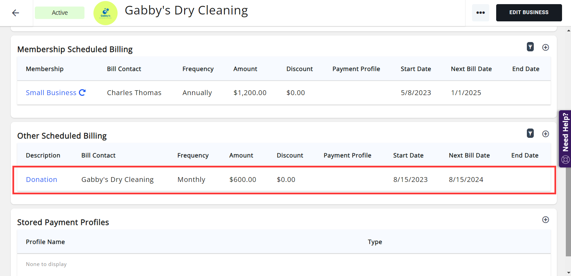Click Gabby's Dry Cleaning logo avatar
Image resolution: width=571 pixels, height=276 pixels.
[106, 13]
